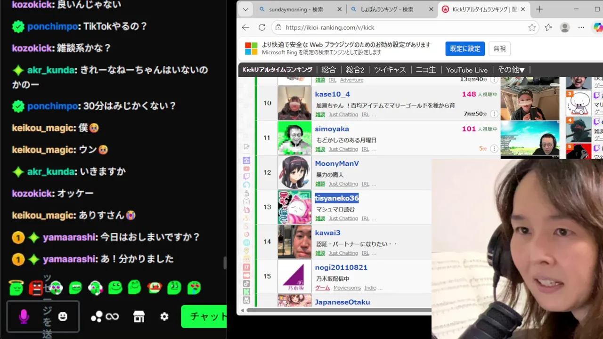Open ニコ生 in ranking menu
This screenshot has width=603, height=339.
425,70
